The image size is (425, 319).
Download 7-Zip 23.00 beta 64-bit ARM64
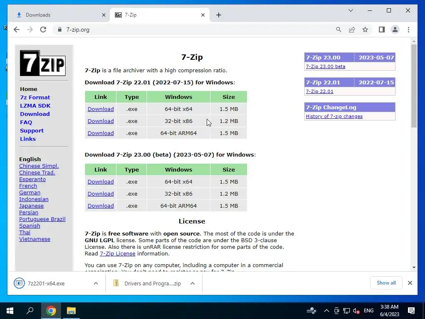(x=100, y=206)
